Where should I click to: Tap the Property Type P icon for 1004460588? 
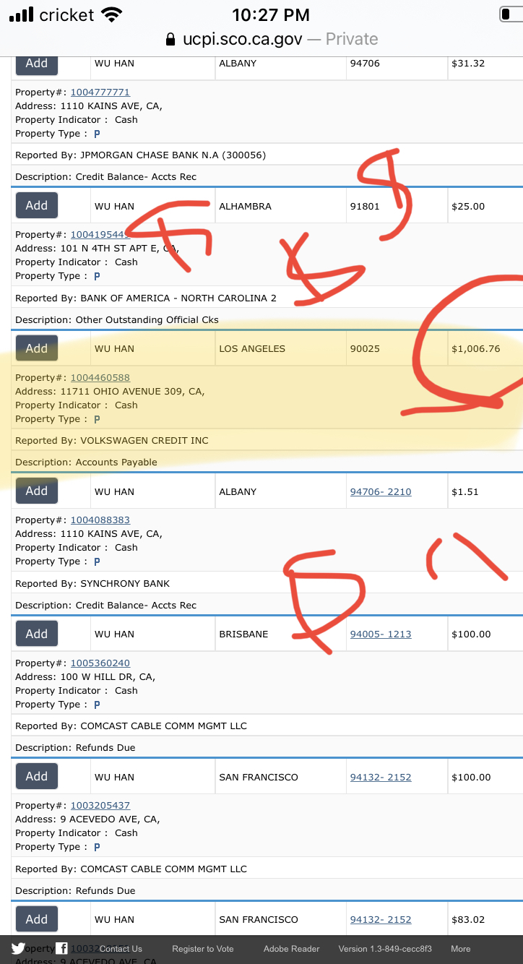[x=97, y=419]
